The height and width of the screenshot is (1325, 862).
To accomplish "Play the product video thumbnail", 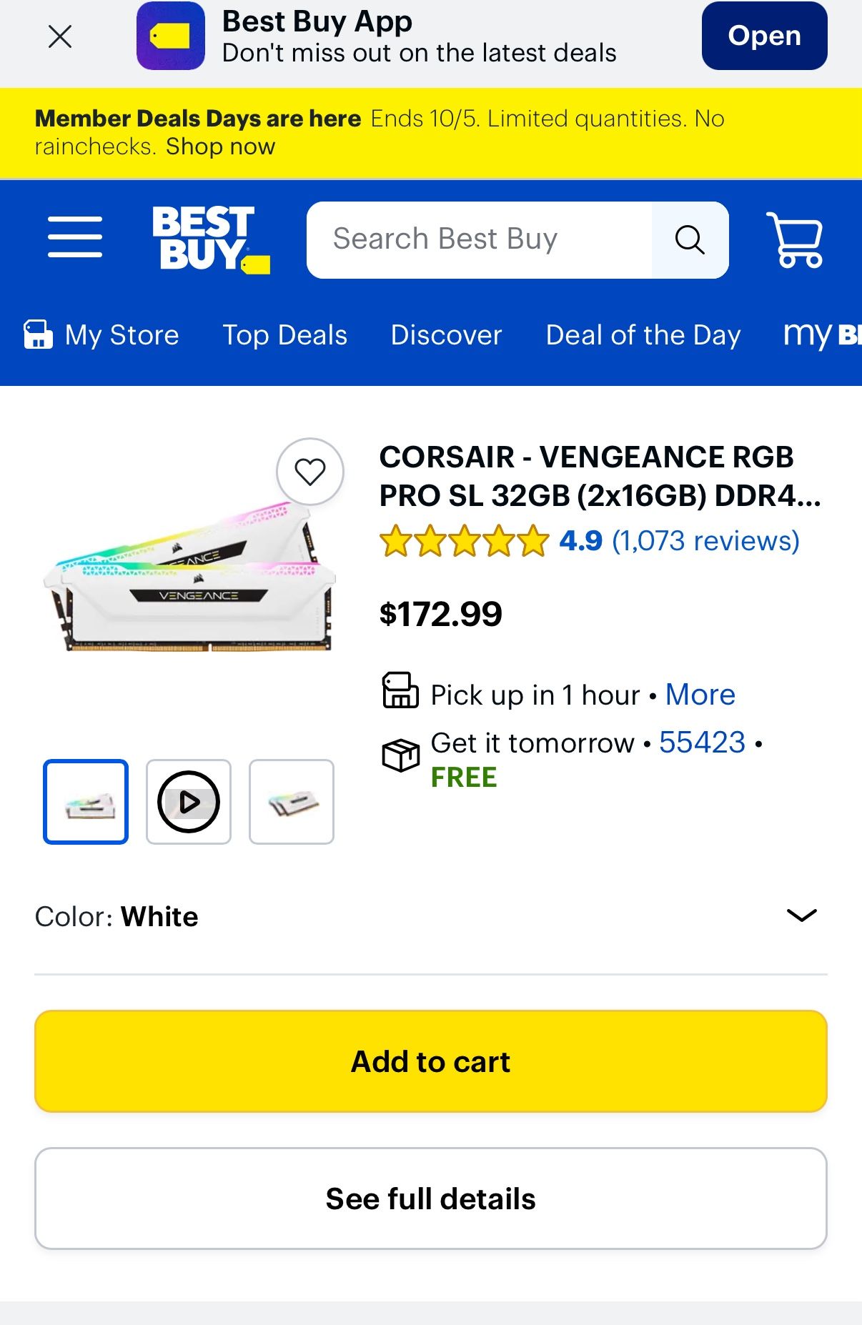I will [x=189, y=802].
